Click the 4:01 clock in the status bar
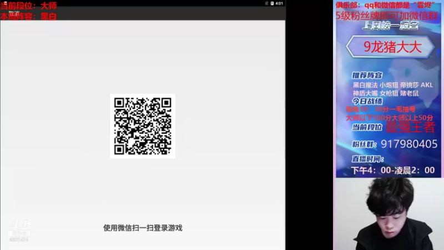The width and height of the screenshot is (444, 250). pos(279,3)
